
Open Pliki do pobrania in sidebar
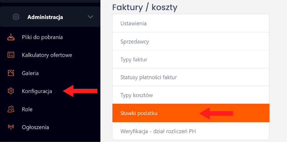[x=42, y=37]
